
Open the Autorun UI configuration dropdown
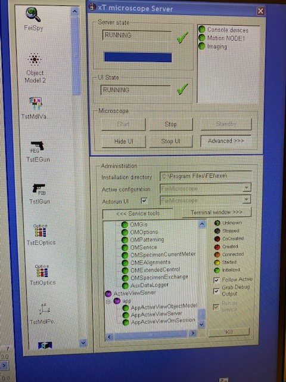tap(247, 200)
